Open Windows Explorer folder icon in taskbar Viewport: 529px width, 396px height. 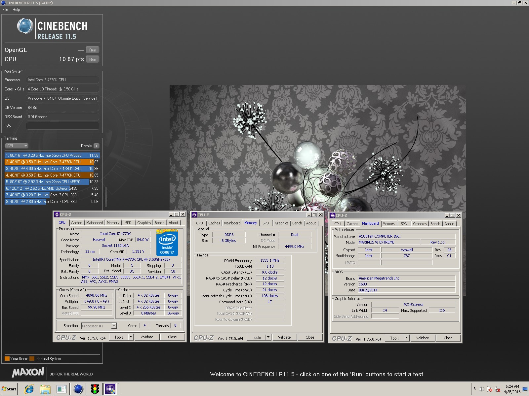tap(45, 389)
